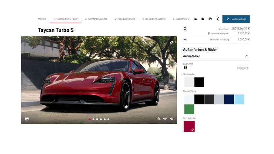Click the Sonderfarbe label
Screen dimensions: 274x154
tap(189, 118)
